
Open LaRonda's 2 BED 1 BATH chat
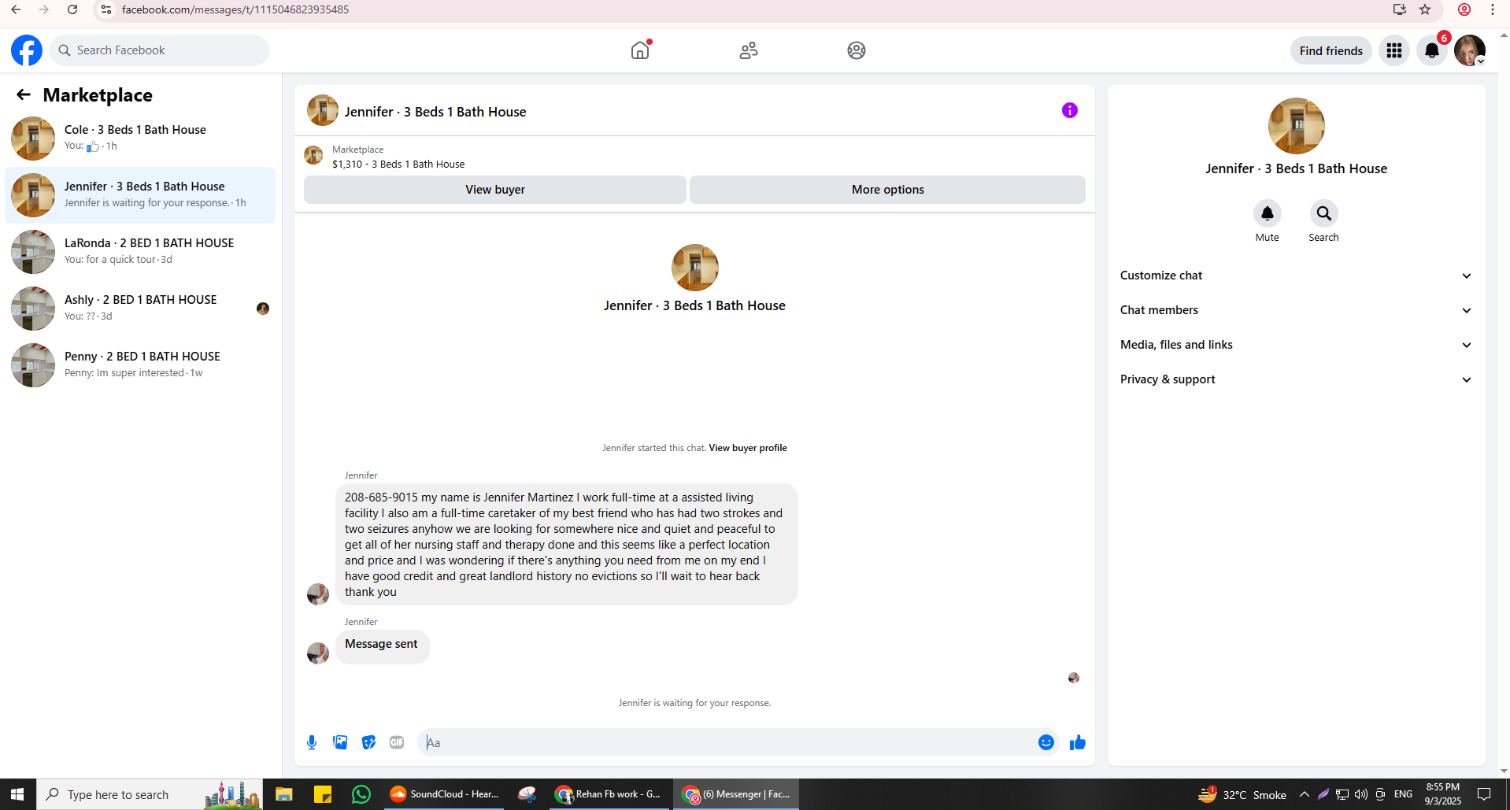point(140,251)
